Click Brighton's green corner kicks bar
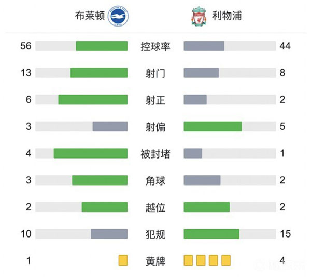Image resolution: width=311 pixels, height=277 pixels. pyautogui.click(x=100, y=180)
